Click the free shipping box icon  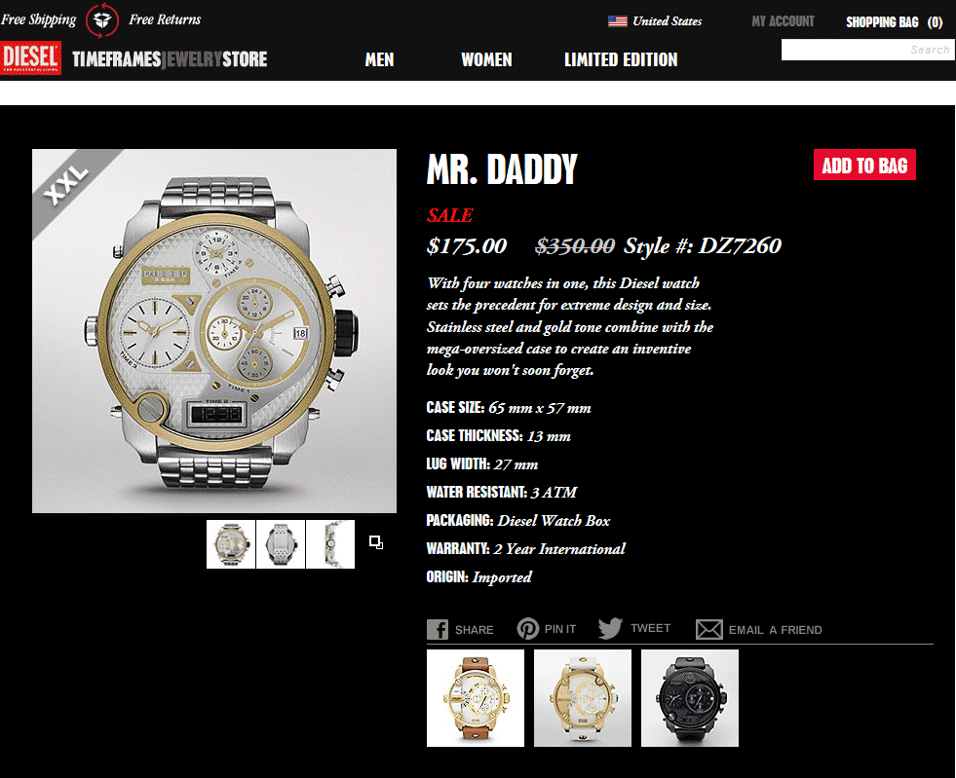(101, 20)
